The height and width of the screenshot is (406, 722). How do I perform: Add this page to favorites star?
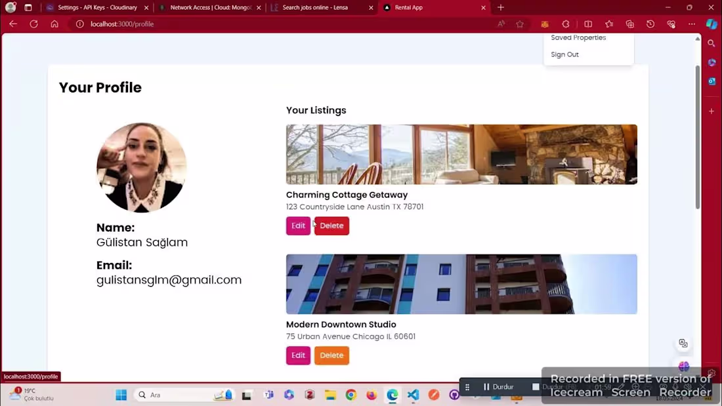pyautogui.click(x=520, y=24)
